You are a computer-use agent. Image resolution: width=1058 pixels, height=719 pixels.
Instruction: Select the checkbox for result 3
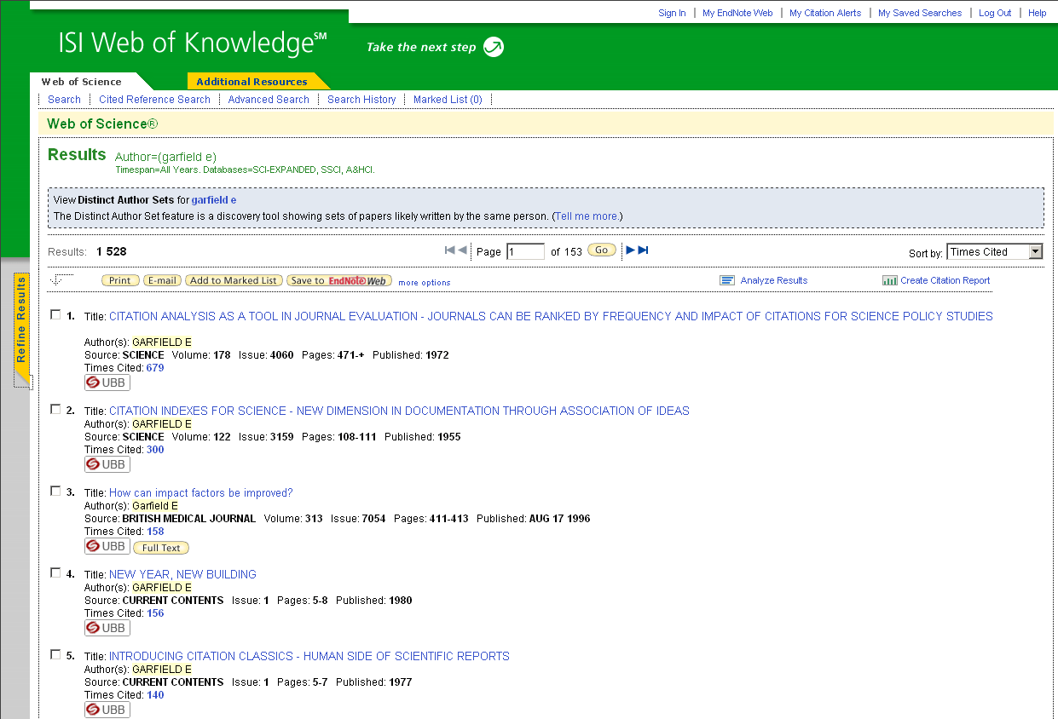[55, 491]
